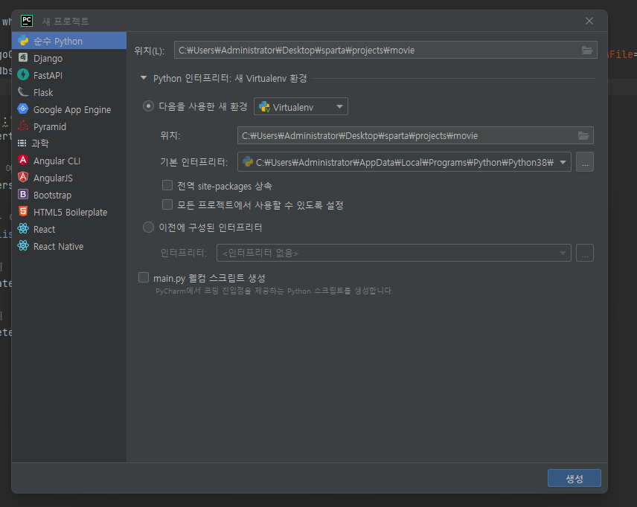The height and width of the screenshot is (507, 637).
Task: Pick the Google App Engine icon
Action: coord(23,109)
